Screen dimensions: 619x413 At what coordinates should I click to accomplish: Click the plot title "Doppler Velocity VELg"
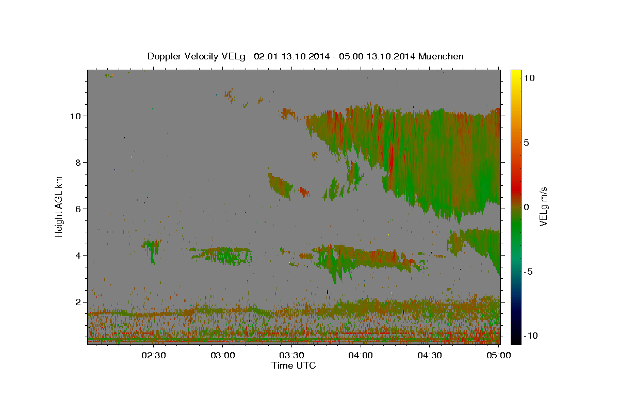197,56
